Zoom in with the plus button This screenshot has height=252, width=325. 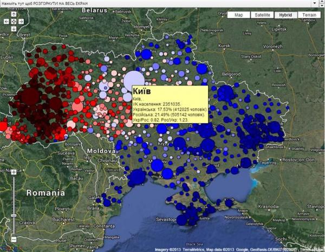point(14,171)
